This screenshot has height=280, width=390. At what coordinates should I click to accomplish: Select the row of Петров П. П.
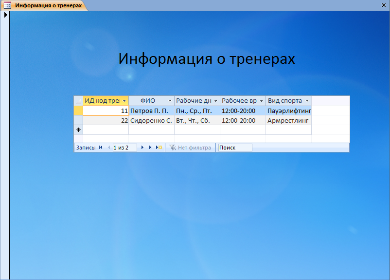tap(78, 111)
